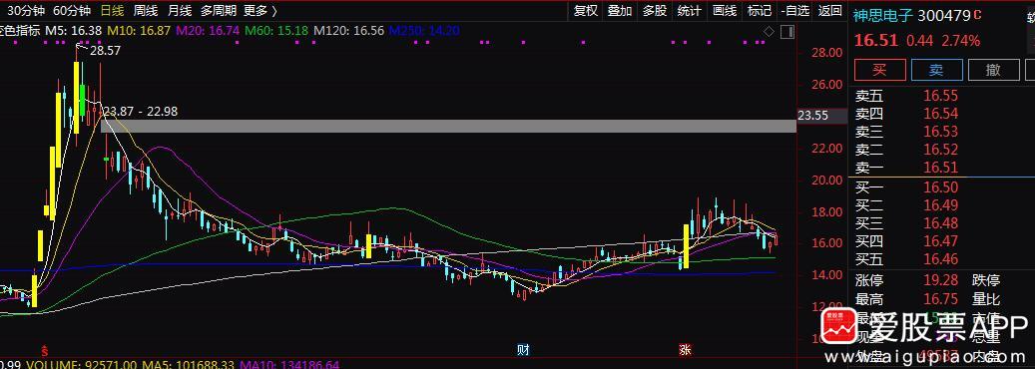Open the 标记 marker tool
The image size is (1035, 369).
pos(760,11)
